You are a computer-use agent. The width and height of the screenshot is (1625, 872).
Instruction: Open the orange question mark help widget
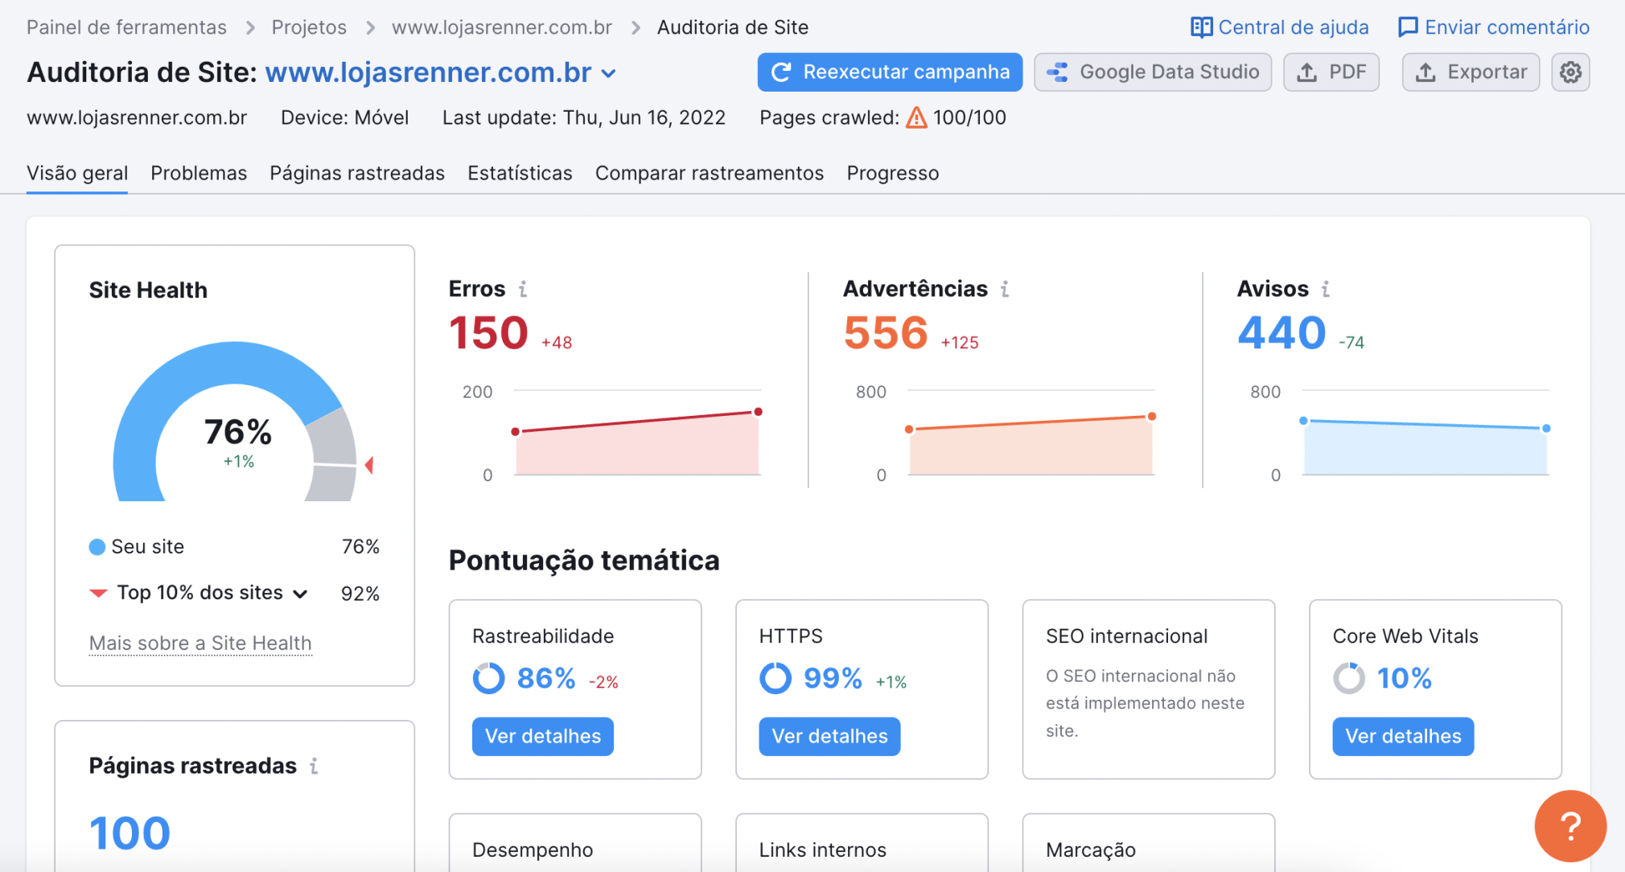[1570, 825]
